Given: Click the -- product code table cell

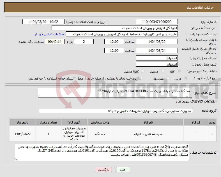Looking at the screenshot, I should [196, 134].
